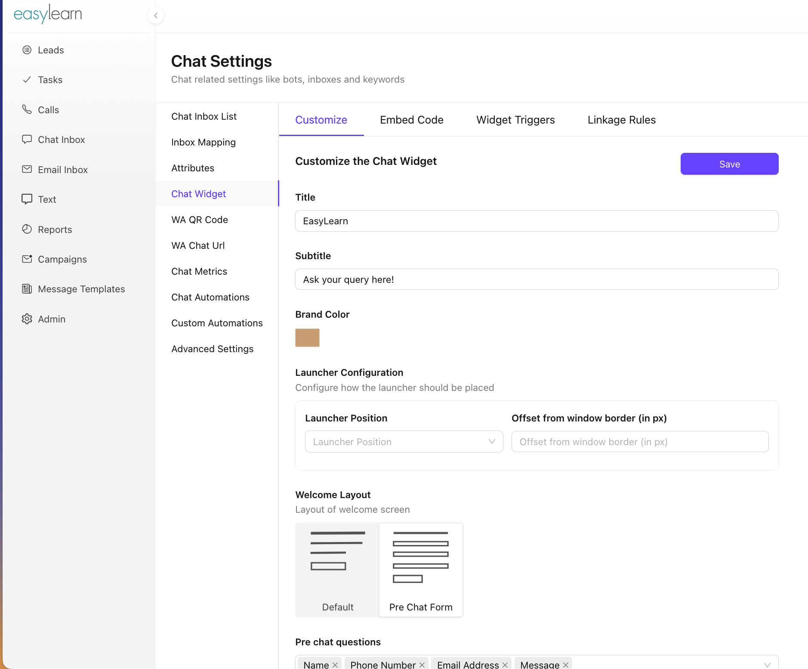The width and height of the screenshot is (808, 669).
Task: Click the Message Templates icon
Action: [x=27, y=289]
